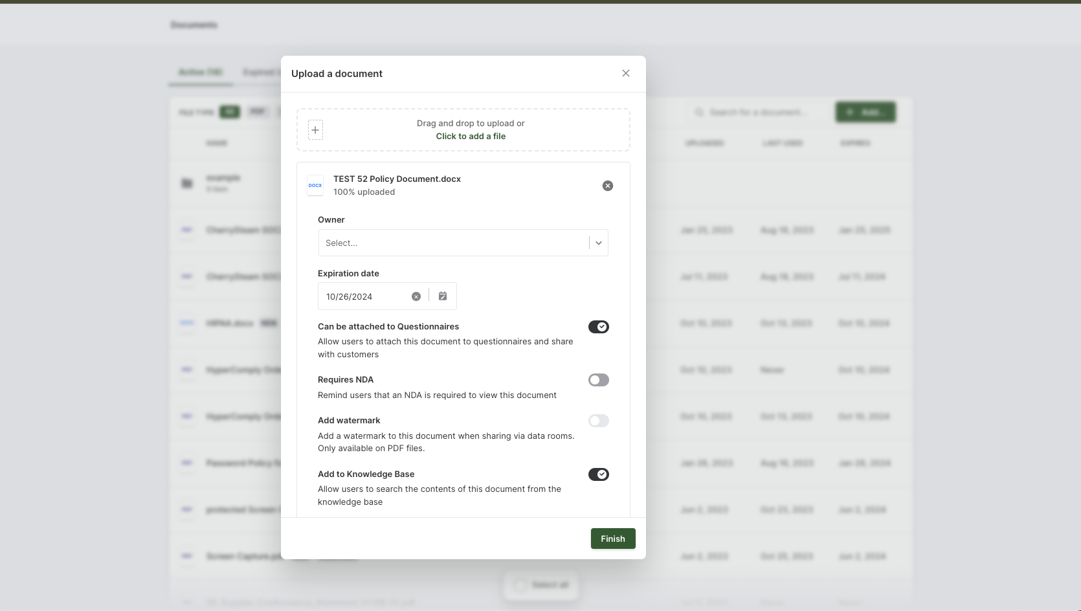Open the Owner select dropdown

point(463,243)
